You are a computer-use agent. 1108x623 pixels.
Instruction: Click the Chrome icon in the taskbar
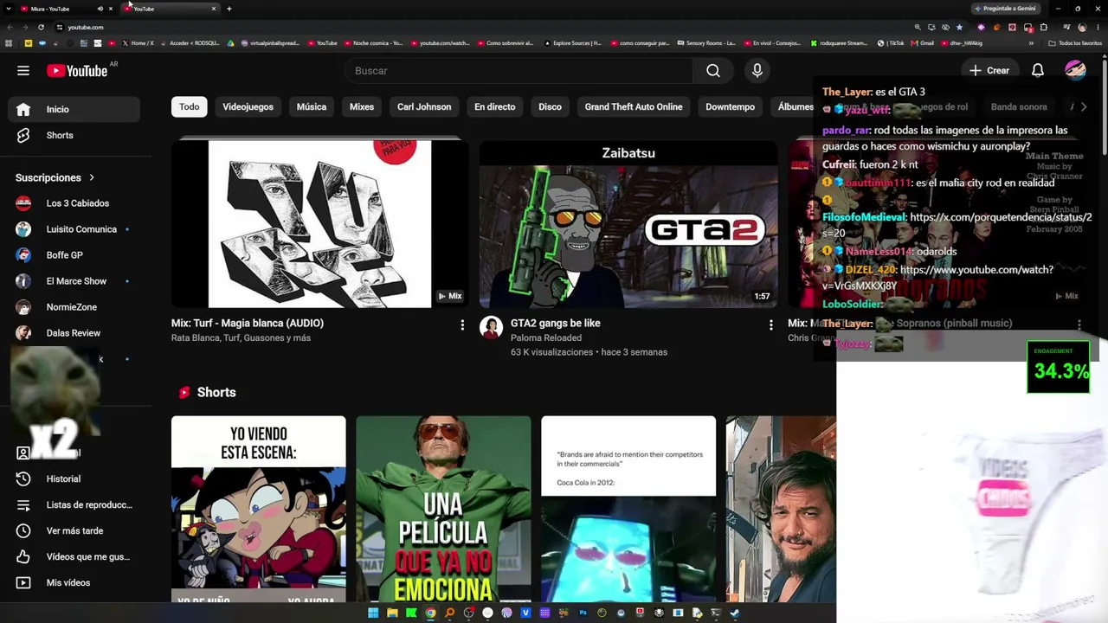pos(430,613)
